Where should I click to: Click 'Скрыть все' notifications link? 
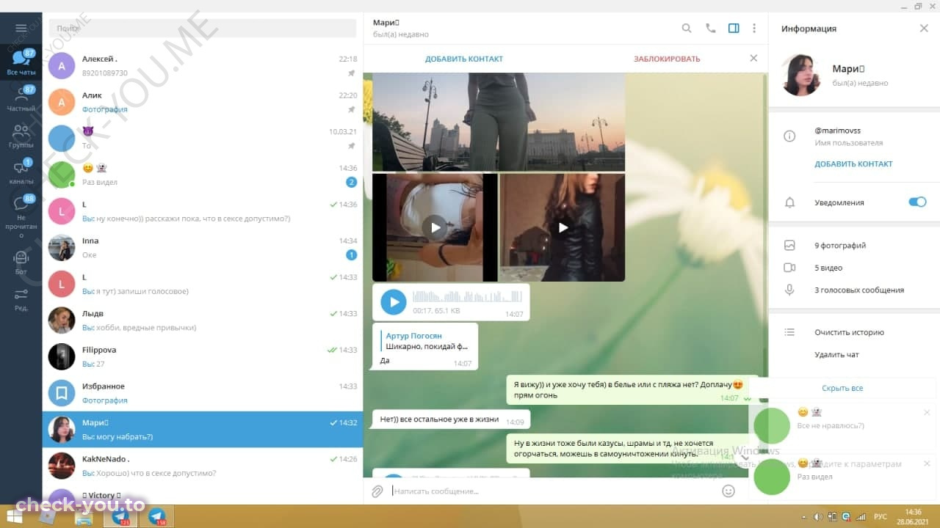(842, 388)
